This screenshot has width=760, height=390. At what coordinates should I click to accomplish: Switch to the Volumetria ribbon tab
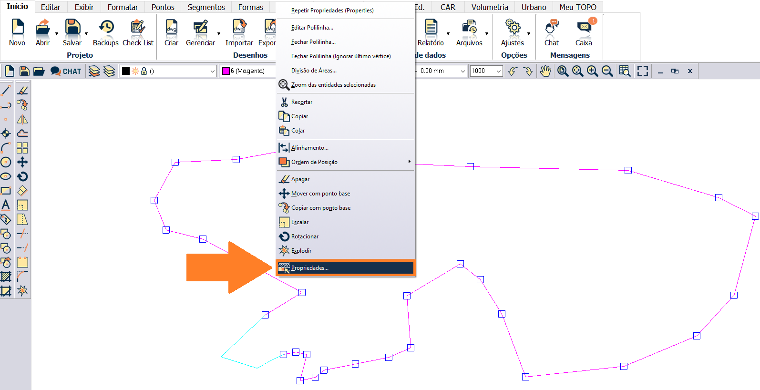pos(490,7)
